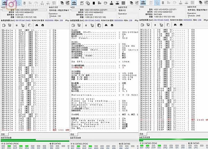Pause the module test in the left window
Image resolution: width=208 pixels, height=149 pixels.
17,25
